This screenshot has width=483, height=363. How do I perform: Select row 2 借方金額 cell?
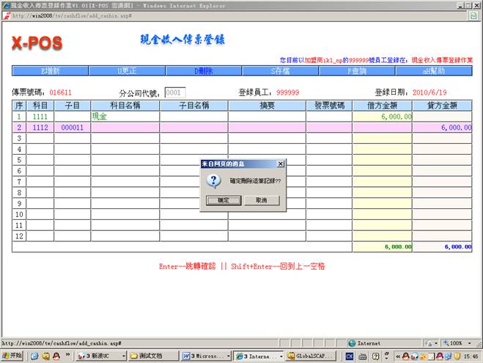pyautogui.click(x=382, y=127)
